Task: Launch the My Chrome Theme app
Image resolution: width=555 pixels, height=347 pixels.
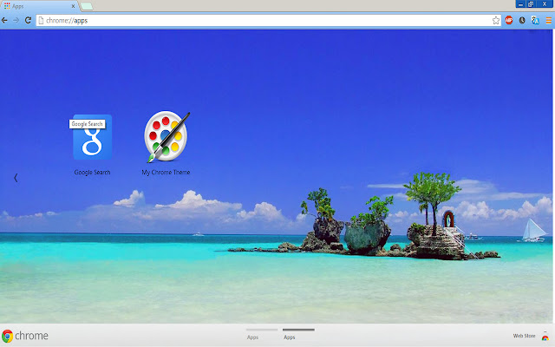Action: pyautogui.click(x=166, y=136)
